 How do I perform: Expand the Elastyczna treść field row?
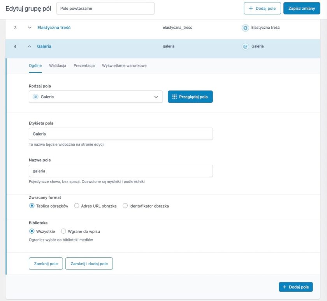click(x=30, y=28)
